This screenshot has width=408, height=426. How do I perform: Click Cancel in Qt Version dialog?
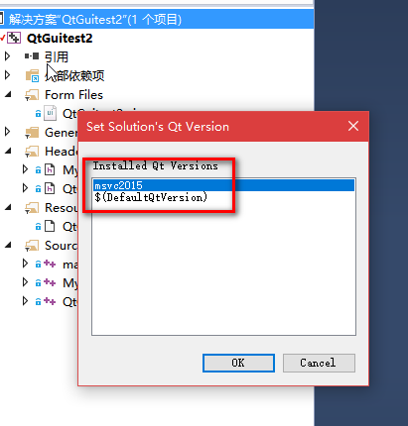(x=319, y=363)
